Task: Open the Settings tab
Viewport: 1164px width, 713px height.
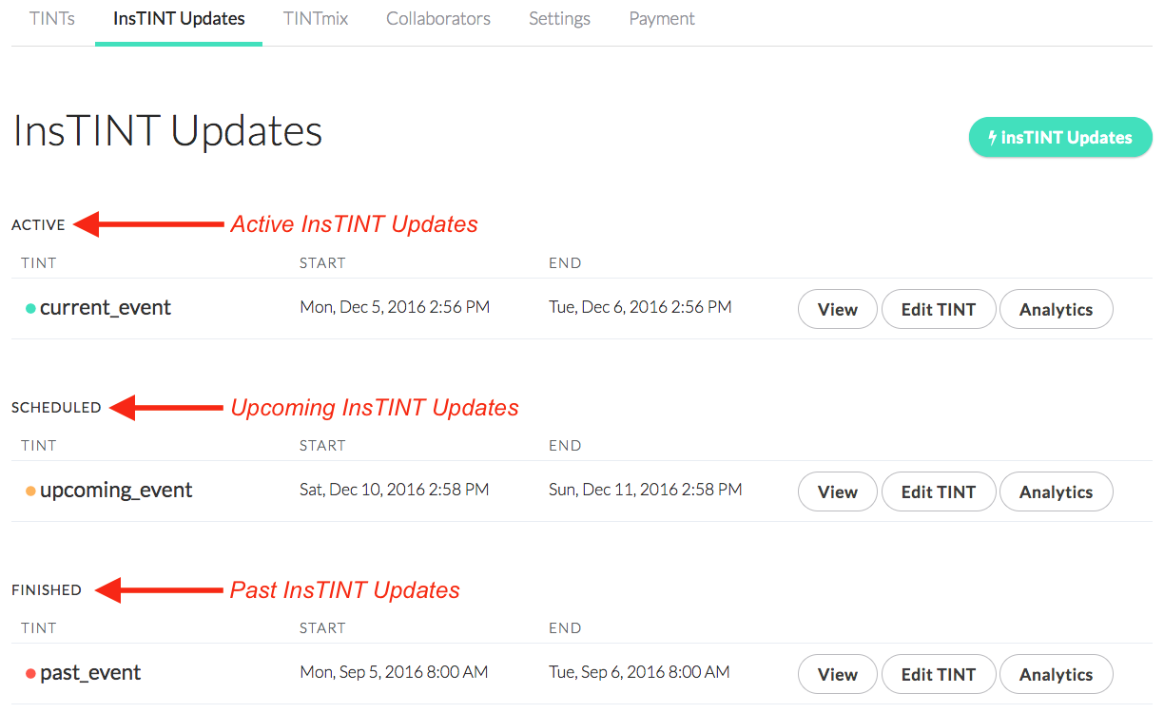Action: tap(559, 18)
